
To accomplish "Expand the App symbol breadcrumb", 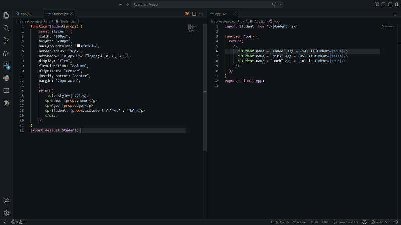I will click(x=274, y=21).
